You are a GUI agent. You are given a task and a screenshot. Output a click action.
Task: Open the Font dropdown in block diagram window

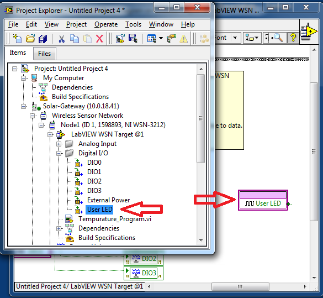coord(235,38)
